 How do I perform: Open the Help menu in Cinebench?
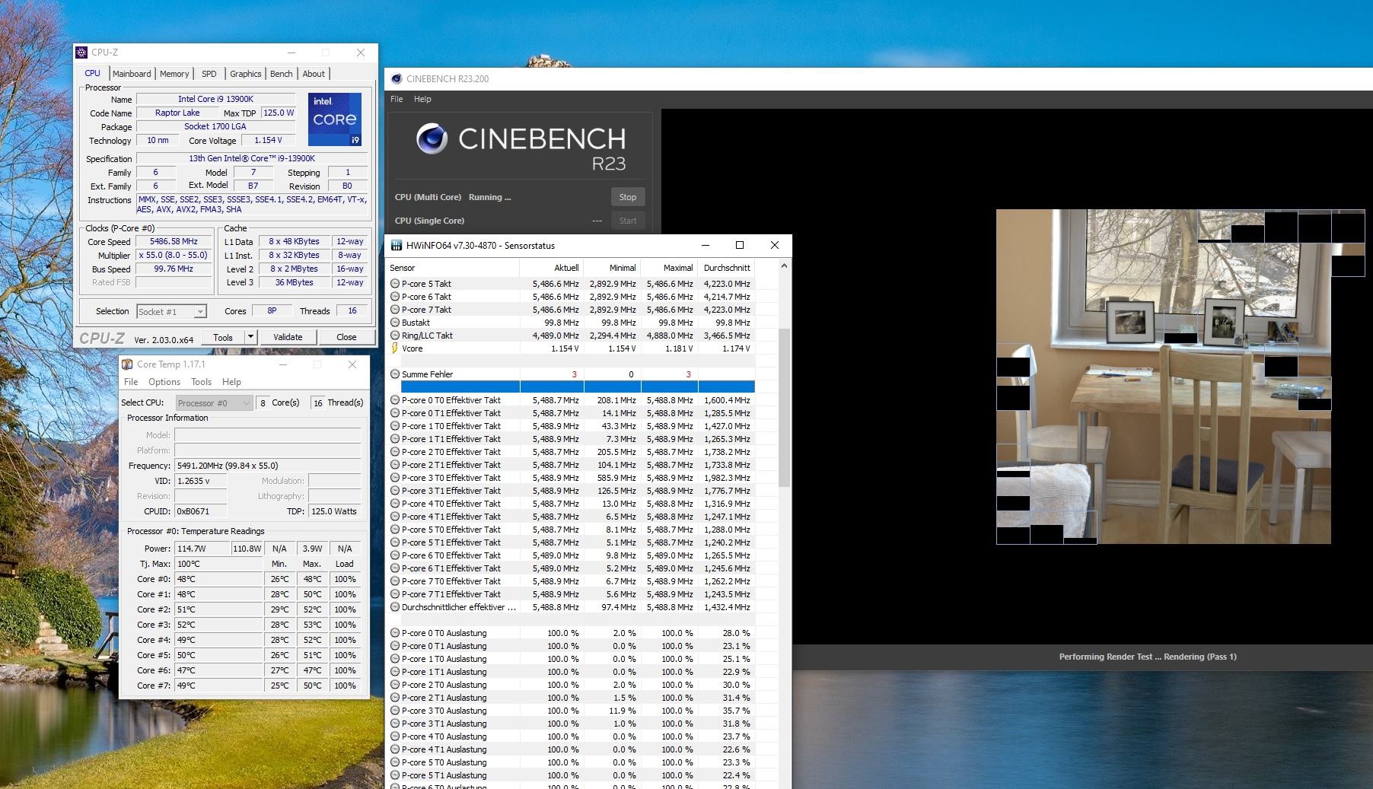click(422, 99)
